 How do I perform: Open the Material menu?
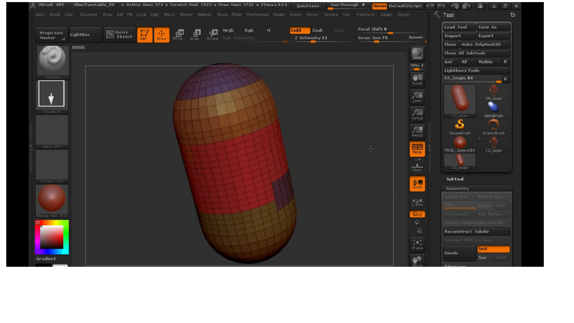(x=204, y=14)
